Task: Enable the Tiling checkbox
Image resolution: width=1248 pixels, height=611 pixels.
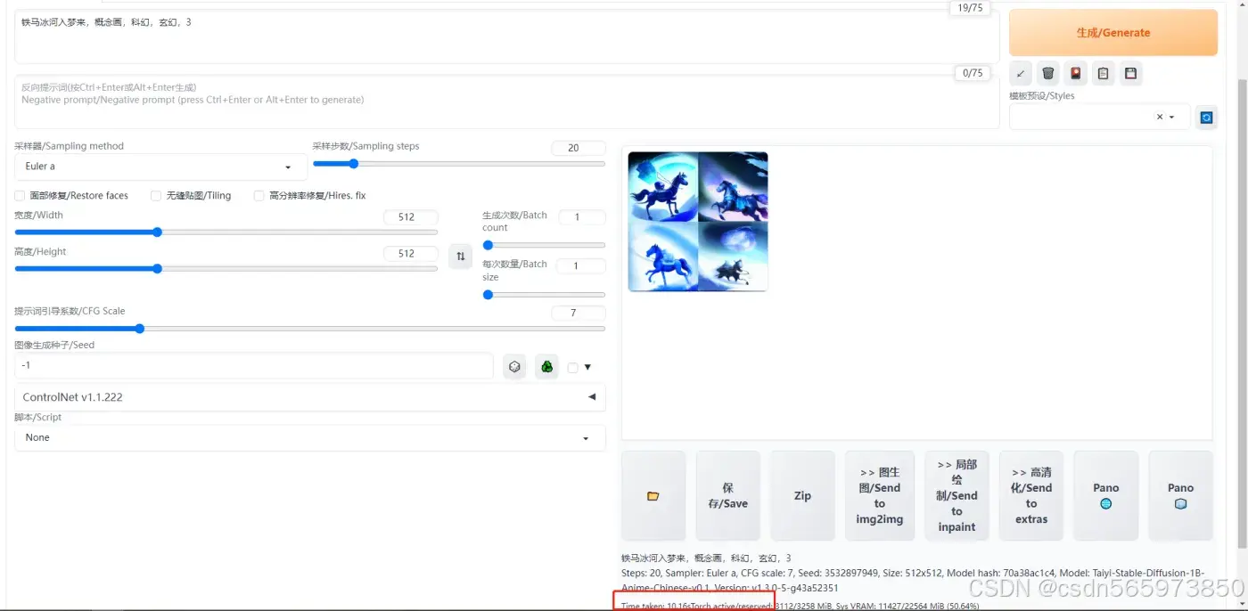Action: pyautogui.click(x=156, y=195)
